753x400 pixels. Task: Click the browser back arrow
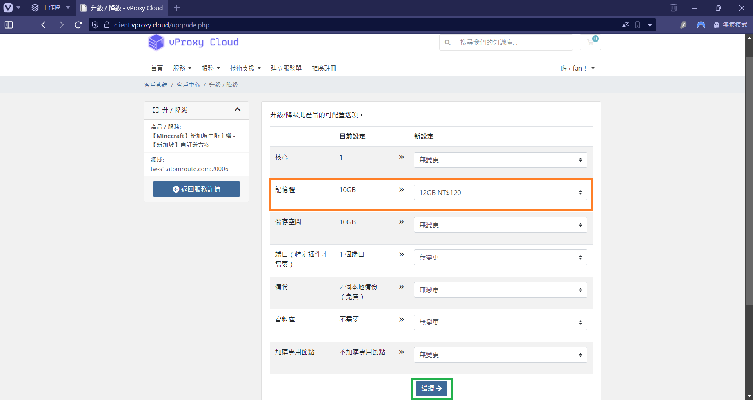click(x=44, y=25)
